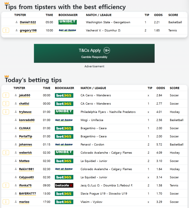The image size is (189, 208).
Task: Open the Rekin1981 tipster profile
Action: 26,169
